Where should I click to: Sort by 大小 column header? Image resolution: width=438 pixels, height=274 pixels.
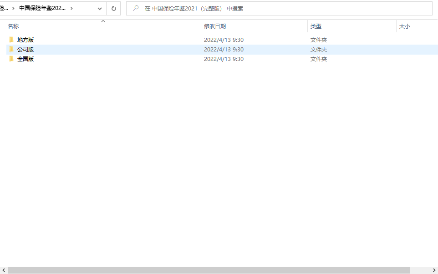tap(404, 26)
